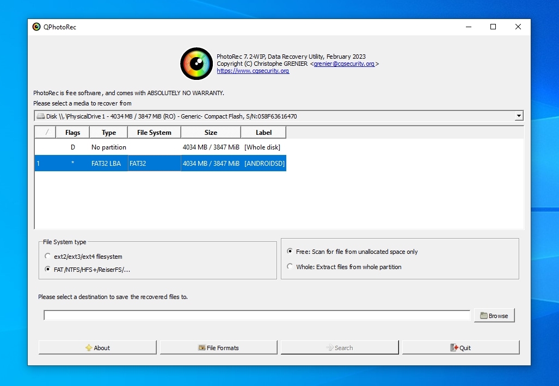Quit the QPhotoRec application
The image size is (559, 386).
pyautogui.click(x=461, y=347)
